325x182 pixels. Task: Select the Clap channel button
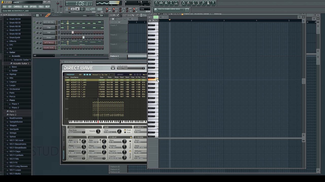click(49, 27)
